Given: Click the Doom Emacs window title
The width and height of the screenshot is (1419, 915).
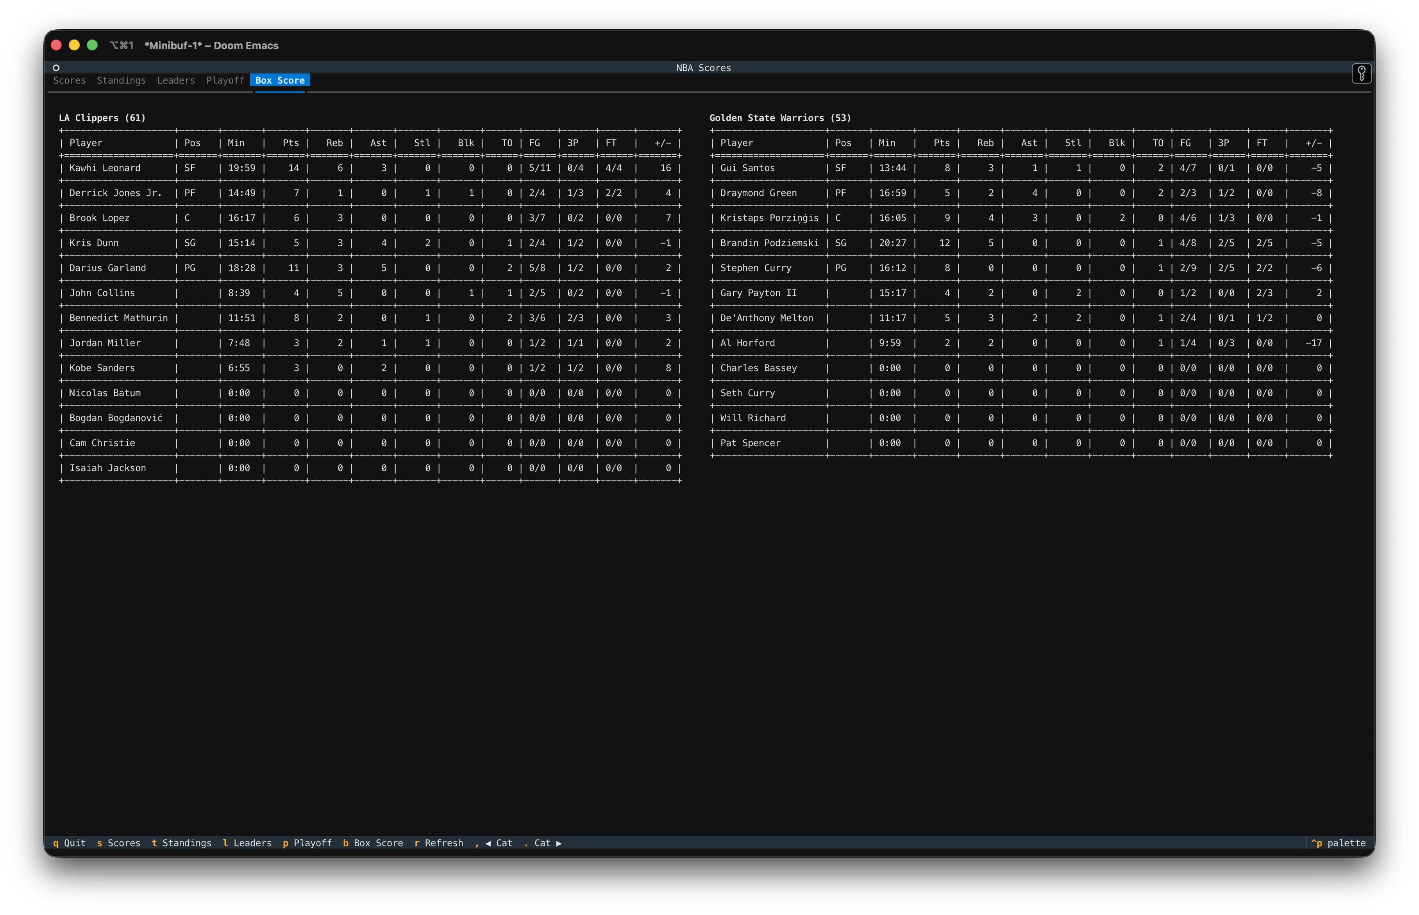Looking at the screenshot, I should (x=211, y=45).
